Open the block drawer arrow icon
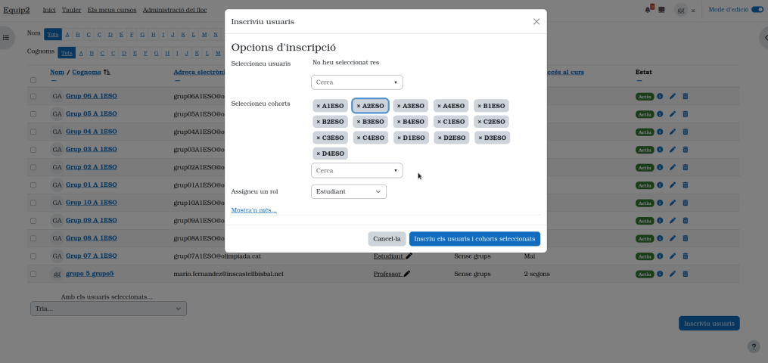The height and width of the screenshot is (363, 768). pos(766,38)
